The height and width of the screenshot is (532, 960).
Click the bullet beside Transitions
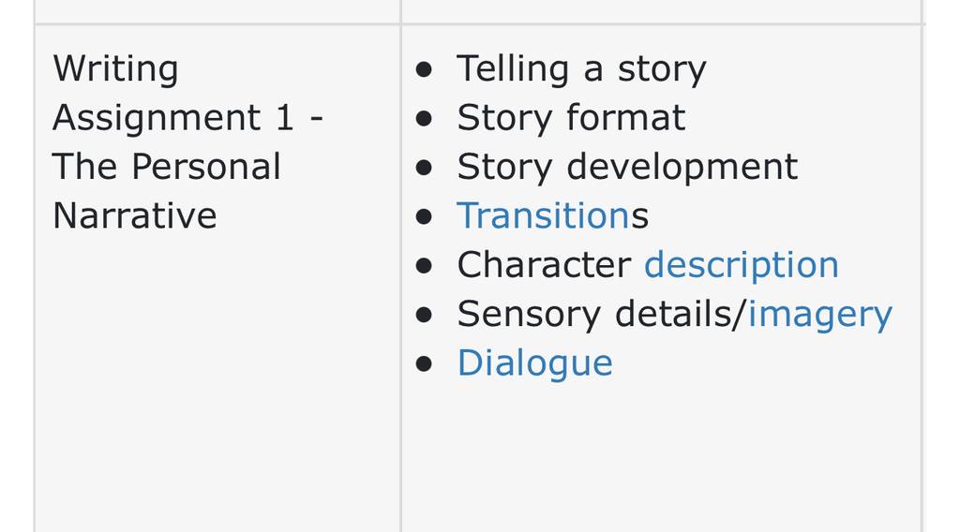[424, 215]
